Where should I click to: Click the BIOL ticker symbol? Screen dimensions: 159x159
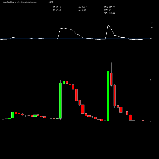tap(51, 2)
